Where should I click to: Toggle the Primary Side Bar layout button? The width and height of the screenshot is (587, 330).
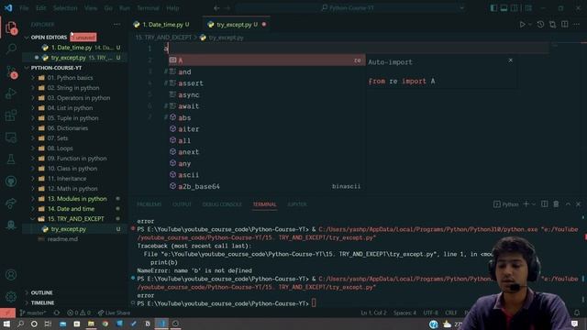coord(493,8)
